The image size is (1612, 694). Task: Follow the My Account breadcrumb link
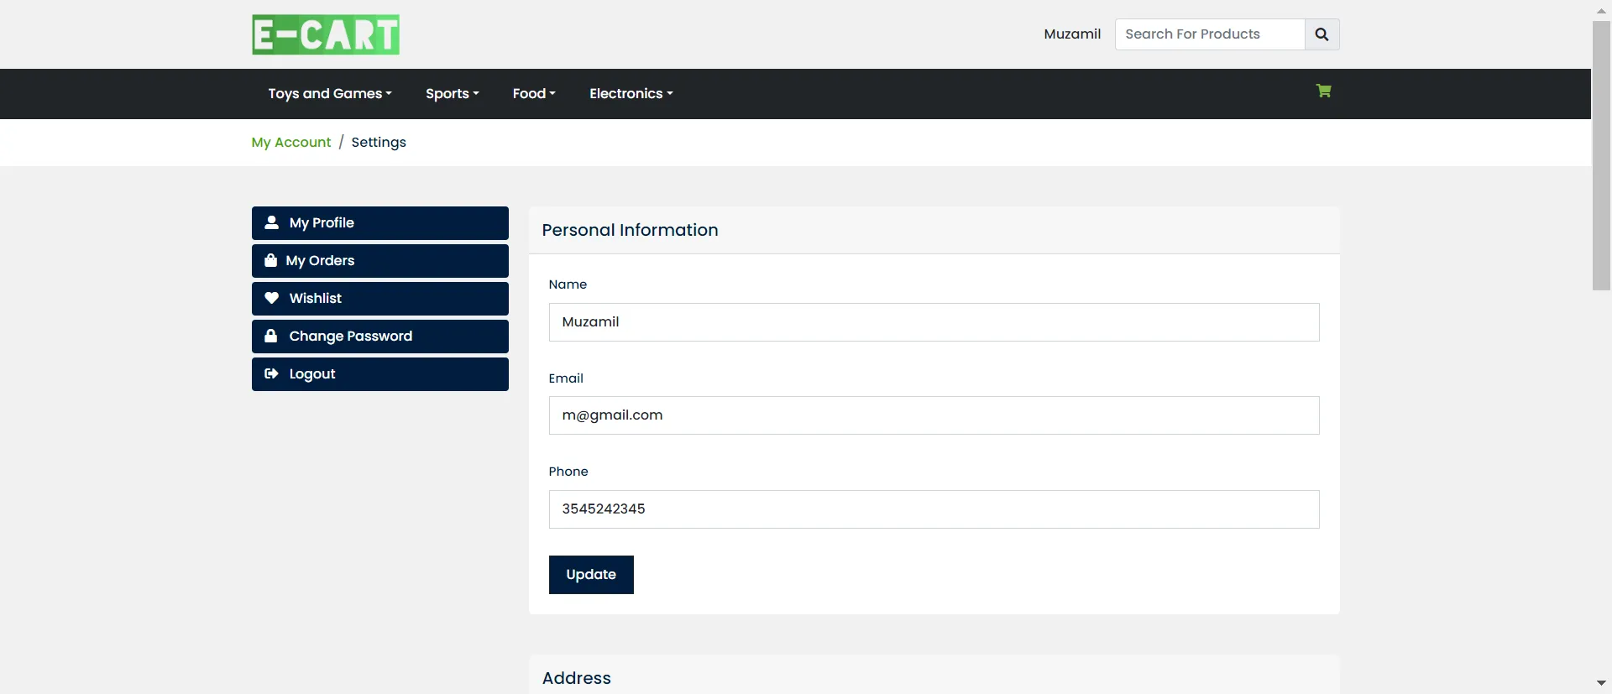[x=290, y=142]
